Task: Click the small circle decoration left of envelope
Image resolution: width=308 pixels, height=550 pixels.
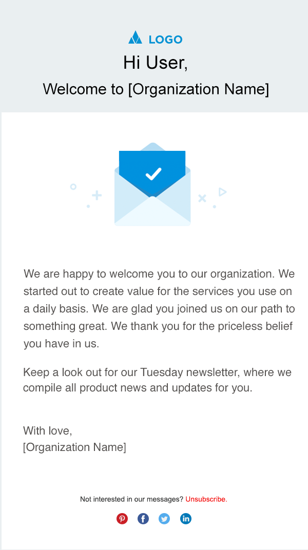Action: pos(73,187)
